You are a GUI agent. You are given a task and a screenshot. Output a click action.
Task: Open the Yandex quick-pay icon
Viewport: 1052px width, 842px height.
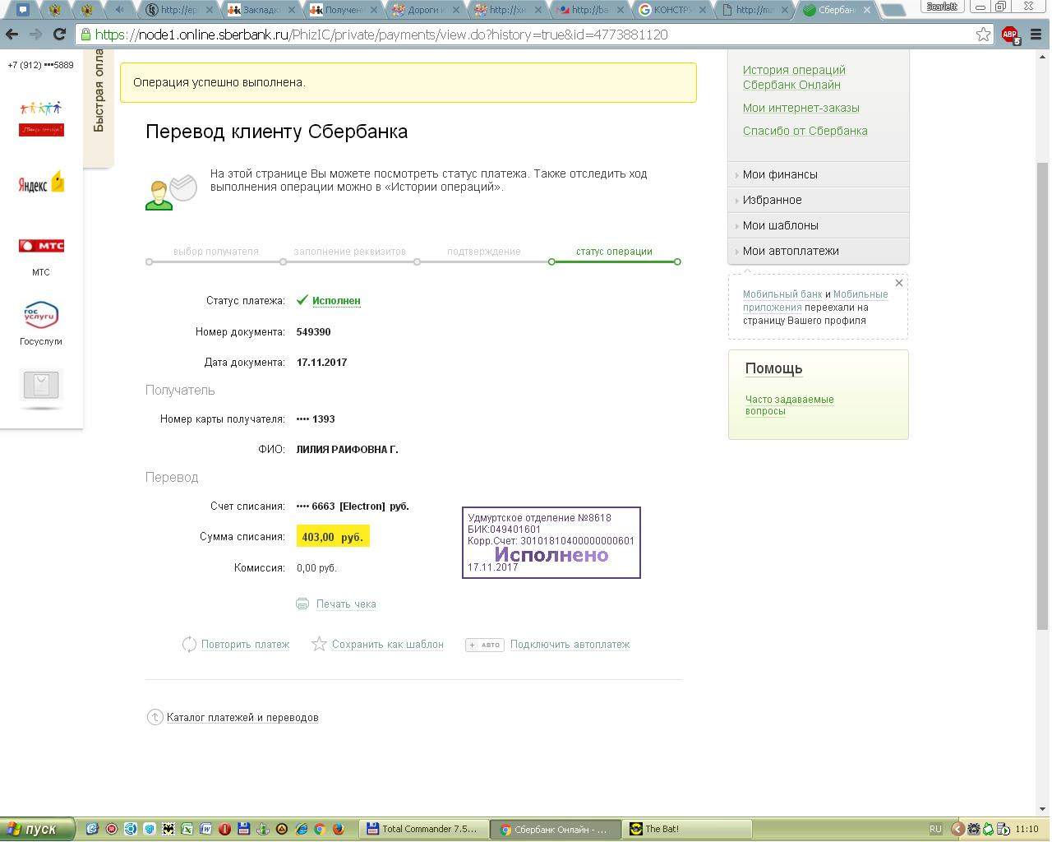tap(41, 182)
